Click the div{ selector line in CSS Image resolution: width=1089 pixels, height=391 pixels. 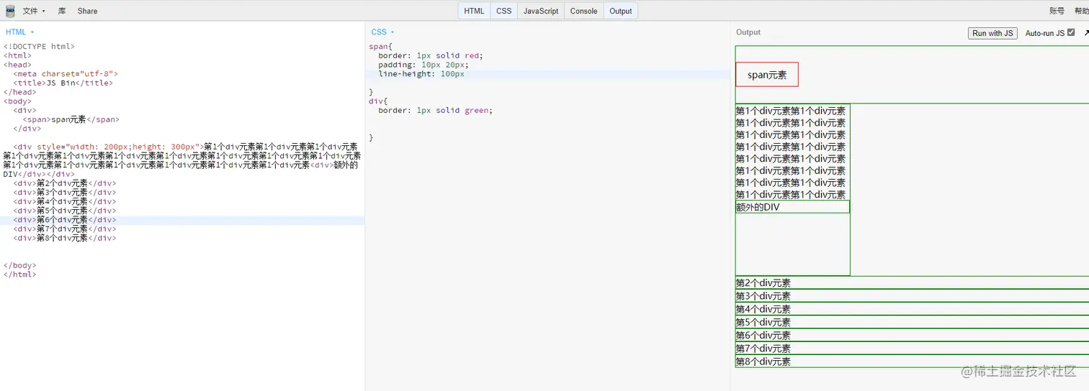pos(378,101)
